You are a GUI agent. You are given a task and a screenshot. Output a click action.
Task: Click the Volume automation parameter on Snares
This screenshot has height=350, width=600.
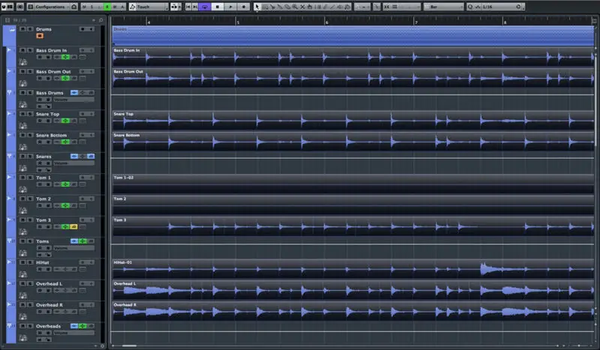tap(73, 163)
